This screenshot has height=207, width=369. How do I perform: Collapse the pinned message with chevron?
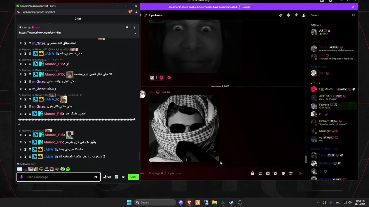pos(135,34)
